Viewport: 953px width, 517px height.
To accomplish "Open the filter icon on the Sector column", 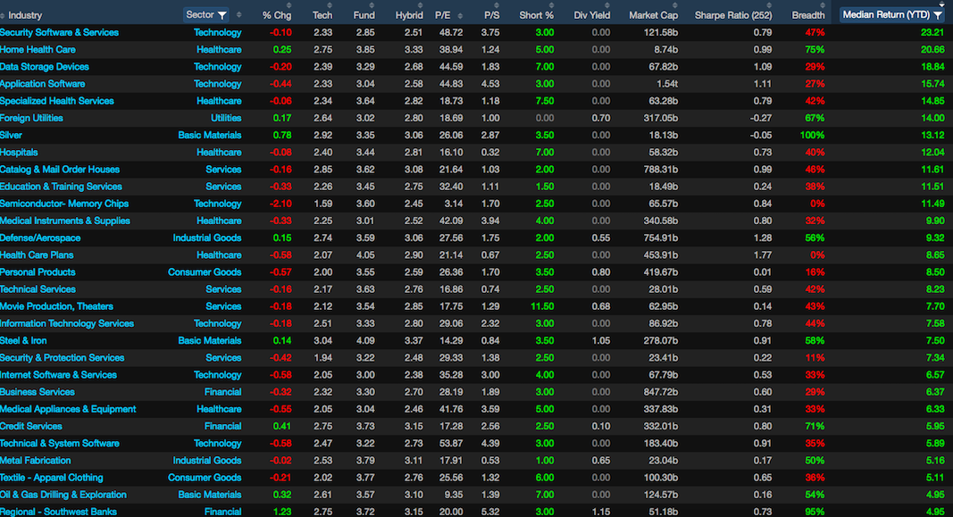I will [222, 15].
